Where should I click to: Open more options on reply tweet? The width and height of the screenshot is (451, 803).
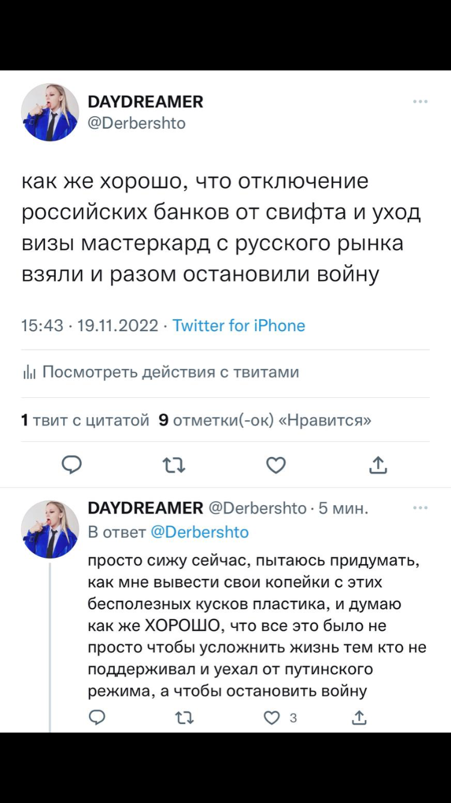tap(420, 508)
